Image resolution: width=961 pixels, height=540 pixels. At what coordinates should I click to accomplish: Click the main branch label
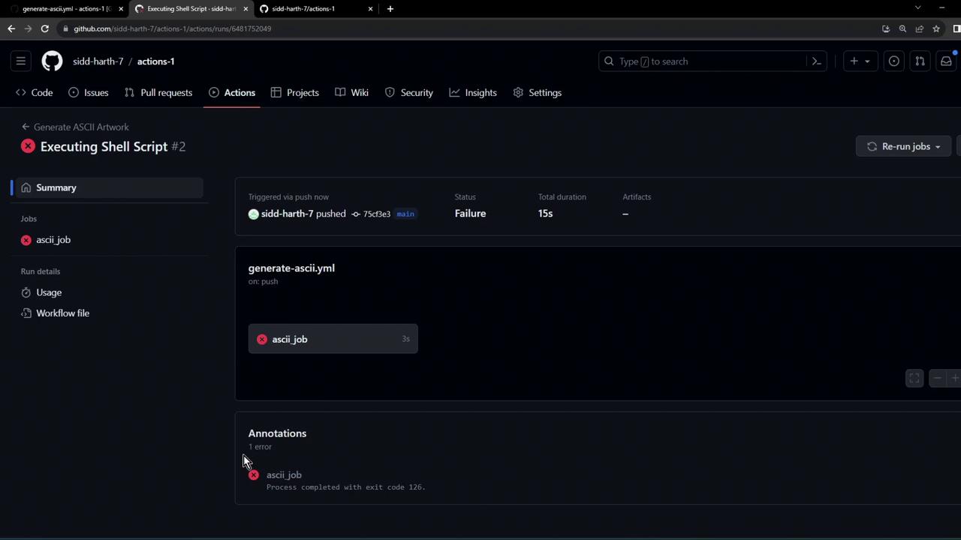click(x=405, y=214)
